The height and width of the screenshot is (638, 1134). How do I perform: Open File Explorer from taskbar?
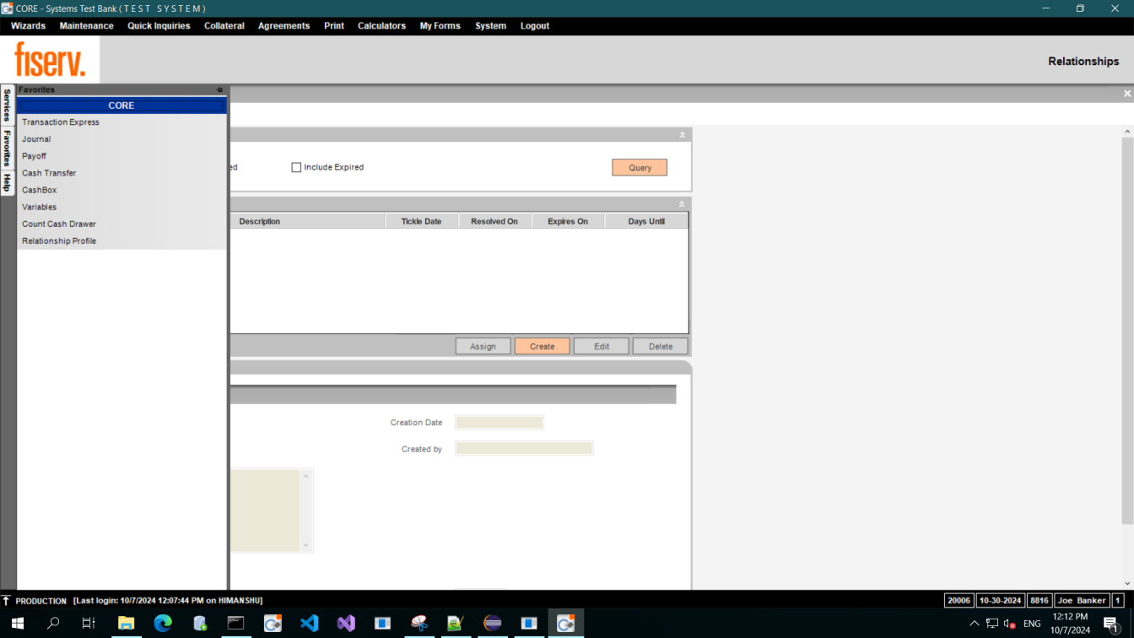tap(126, 624)
